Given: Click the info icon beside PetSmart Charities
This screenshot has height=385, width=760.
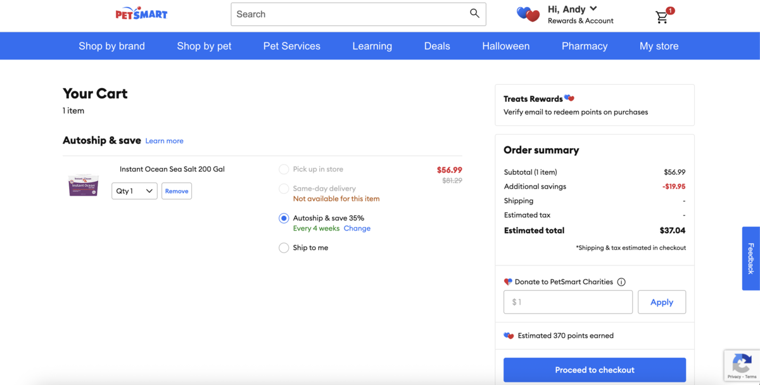Looking at the screenshot, I should [x=621, y=282].
